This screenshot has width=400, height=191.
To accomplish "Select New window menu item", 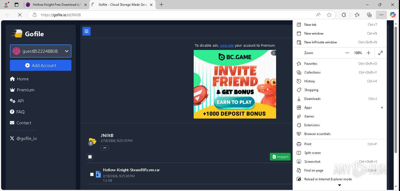I will [x=340, y=33].
